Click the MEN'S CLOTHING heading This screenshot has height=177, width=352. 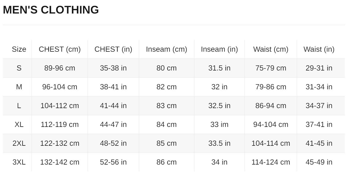click(x=51, y=10)
